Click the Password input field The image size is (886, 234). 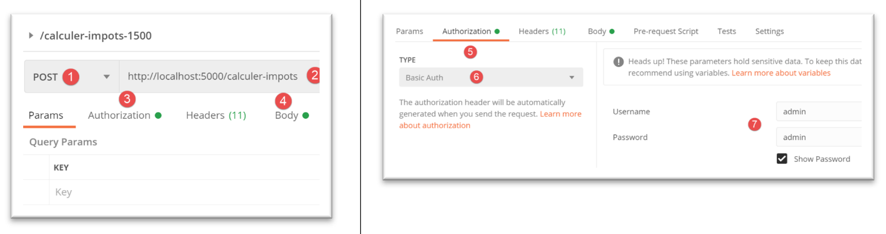(818, 137)
